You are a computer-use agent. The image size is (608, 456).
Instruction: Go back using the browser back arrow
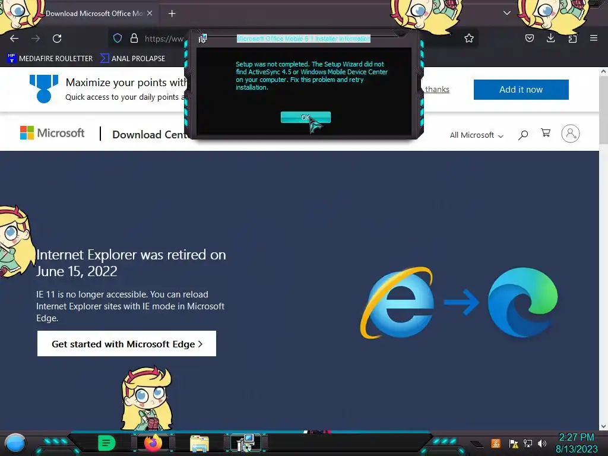pyautogui.click(x=14, y=39)
